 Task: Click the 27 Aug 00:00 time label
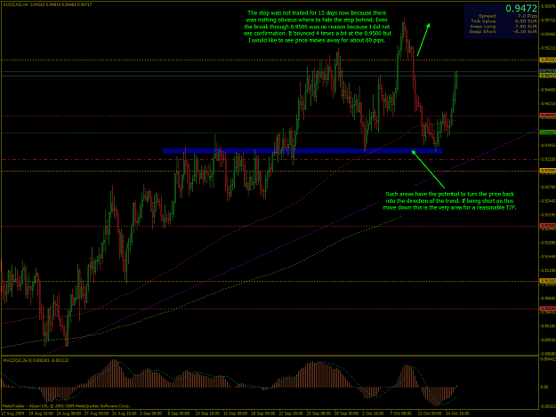96,413
